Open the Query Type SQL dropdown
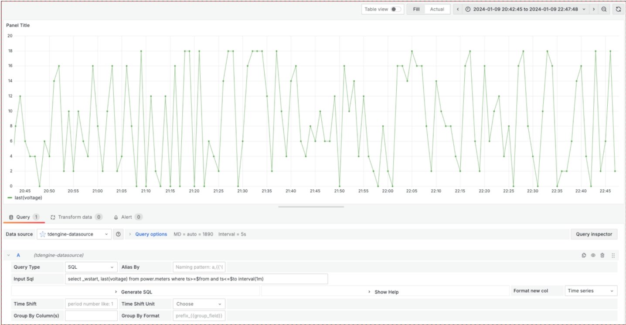The width and height of the screenshot is (626, 325). coord(91,267)
